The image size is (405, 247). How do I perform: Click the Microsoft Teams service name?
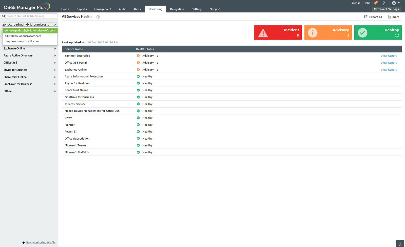pos(75,145)
